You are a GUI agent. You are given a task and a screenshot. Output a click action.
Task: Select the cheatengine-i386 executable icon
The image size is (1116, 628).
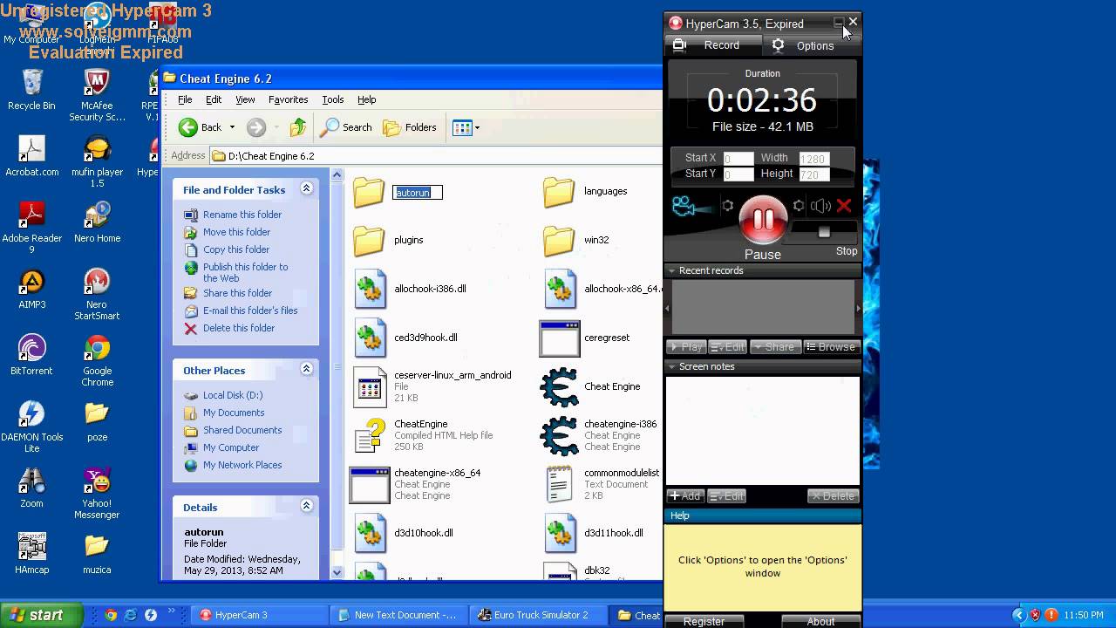click(x=560, y=436)
